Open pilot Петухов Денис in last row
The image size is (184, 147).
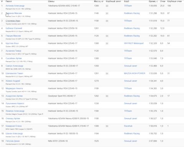pyautogui.click(x=13, y=141)
